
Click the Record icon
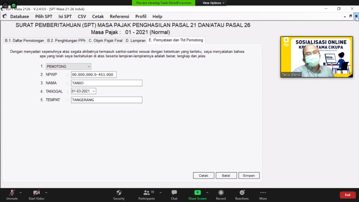coord(221,193)
